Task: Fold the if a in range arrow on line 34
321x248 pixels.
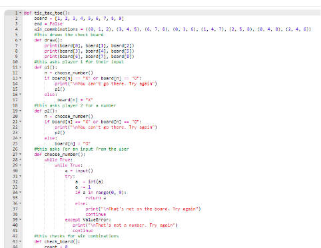Action: click(x=21, y=193)
